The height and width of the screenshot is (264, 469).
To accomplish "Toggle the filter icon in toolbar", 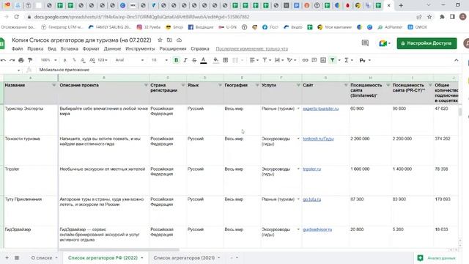I will click(x=332, y=60).
